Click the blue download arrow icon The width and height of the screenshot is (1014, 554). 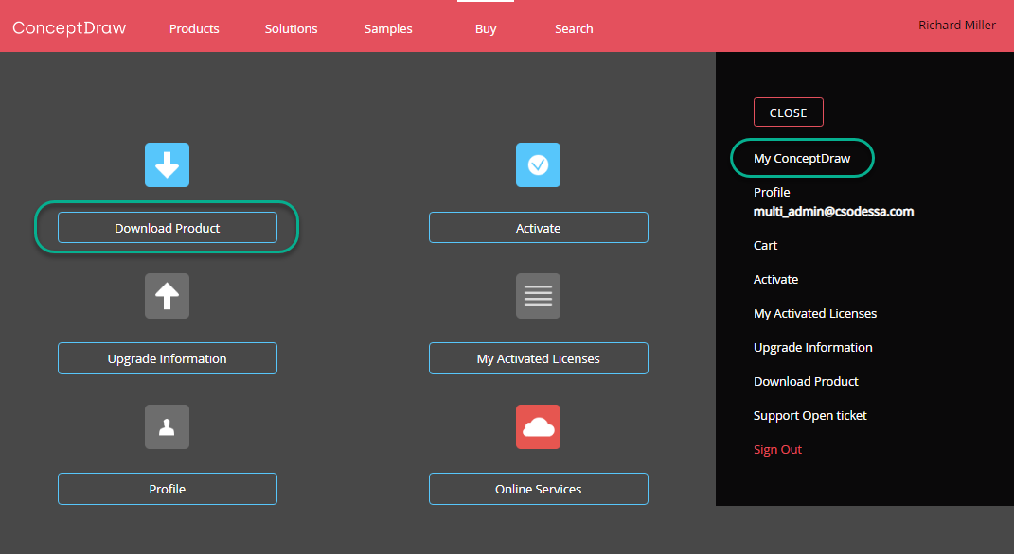point(167,165)
